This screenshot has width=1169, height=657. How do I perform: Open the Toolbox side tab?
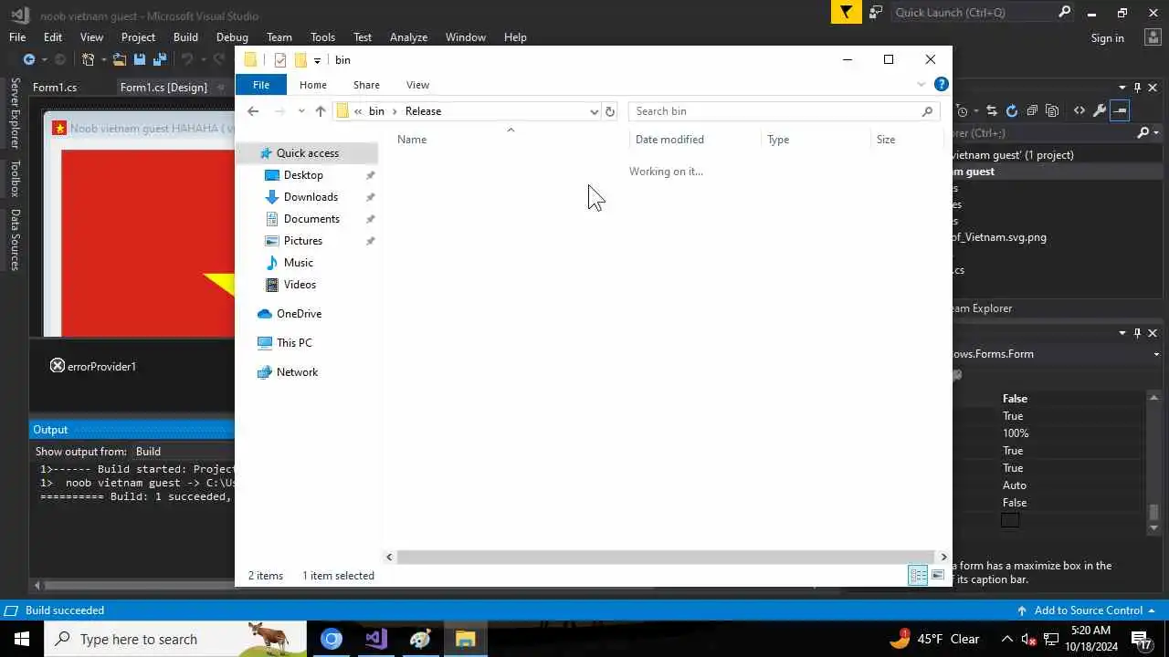(15, 179)
